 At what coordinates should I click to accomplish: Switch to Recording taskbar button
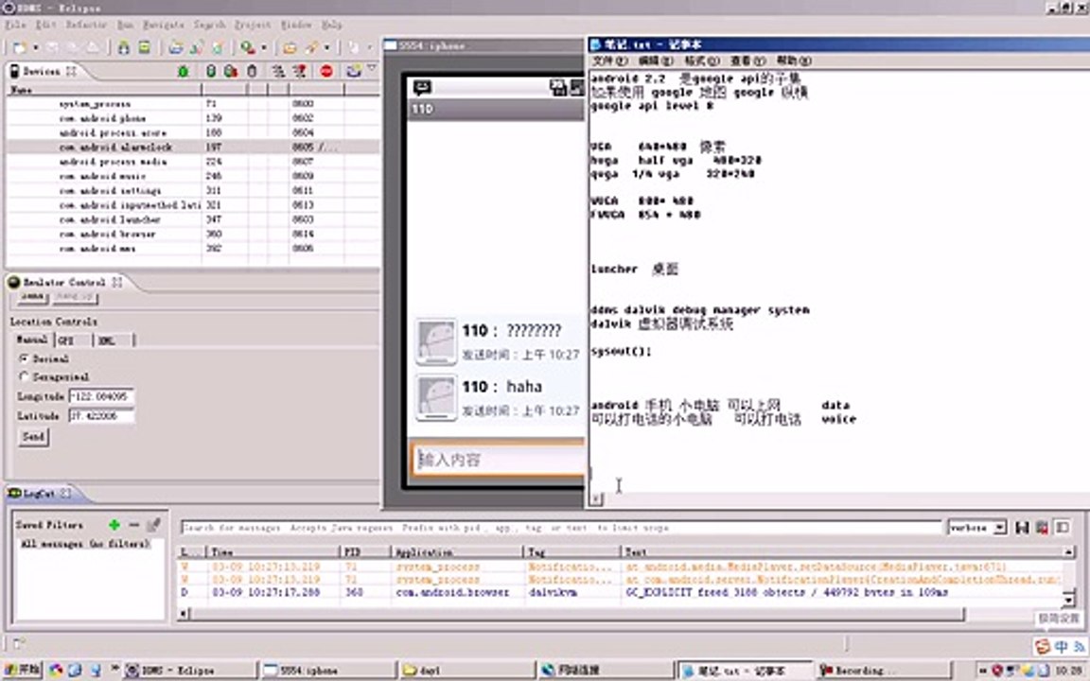pos(886,670)
